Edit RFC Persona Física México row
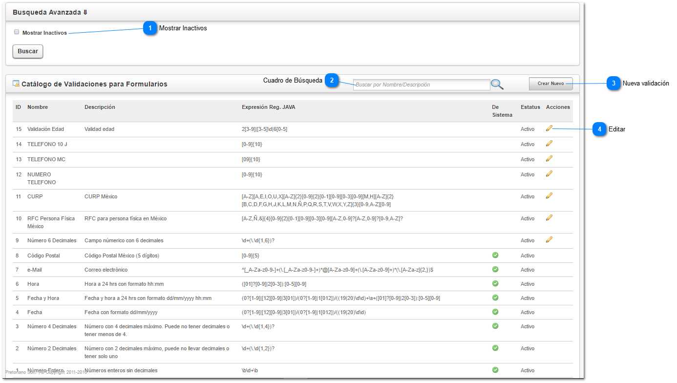This screenshot has width=677, height=383. 549,217
